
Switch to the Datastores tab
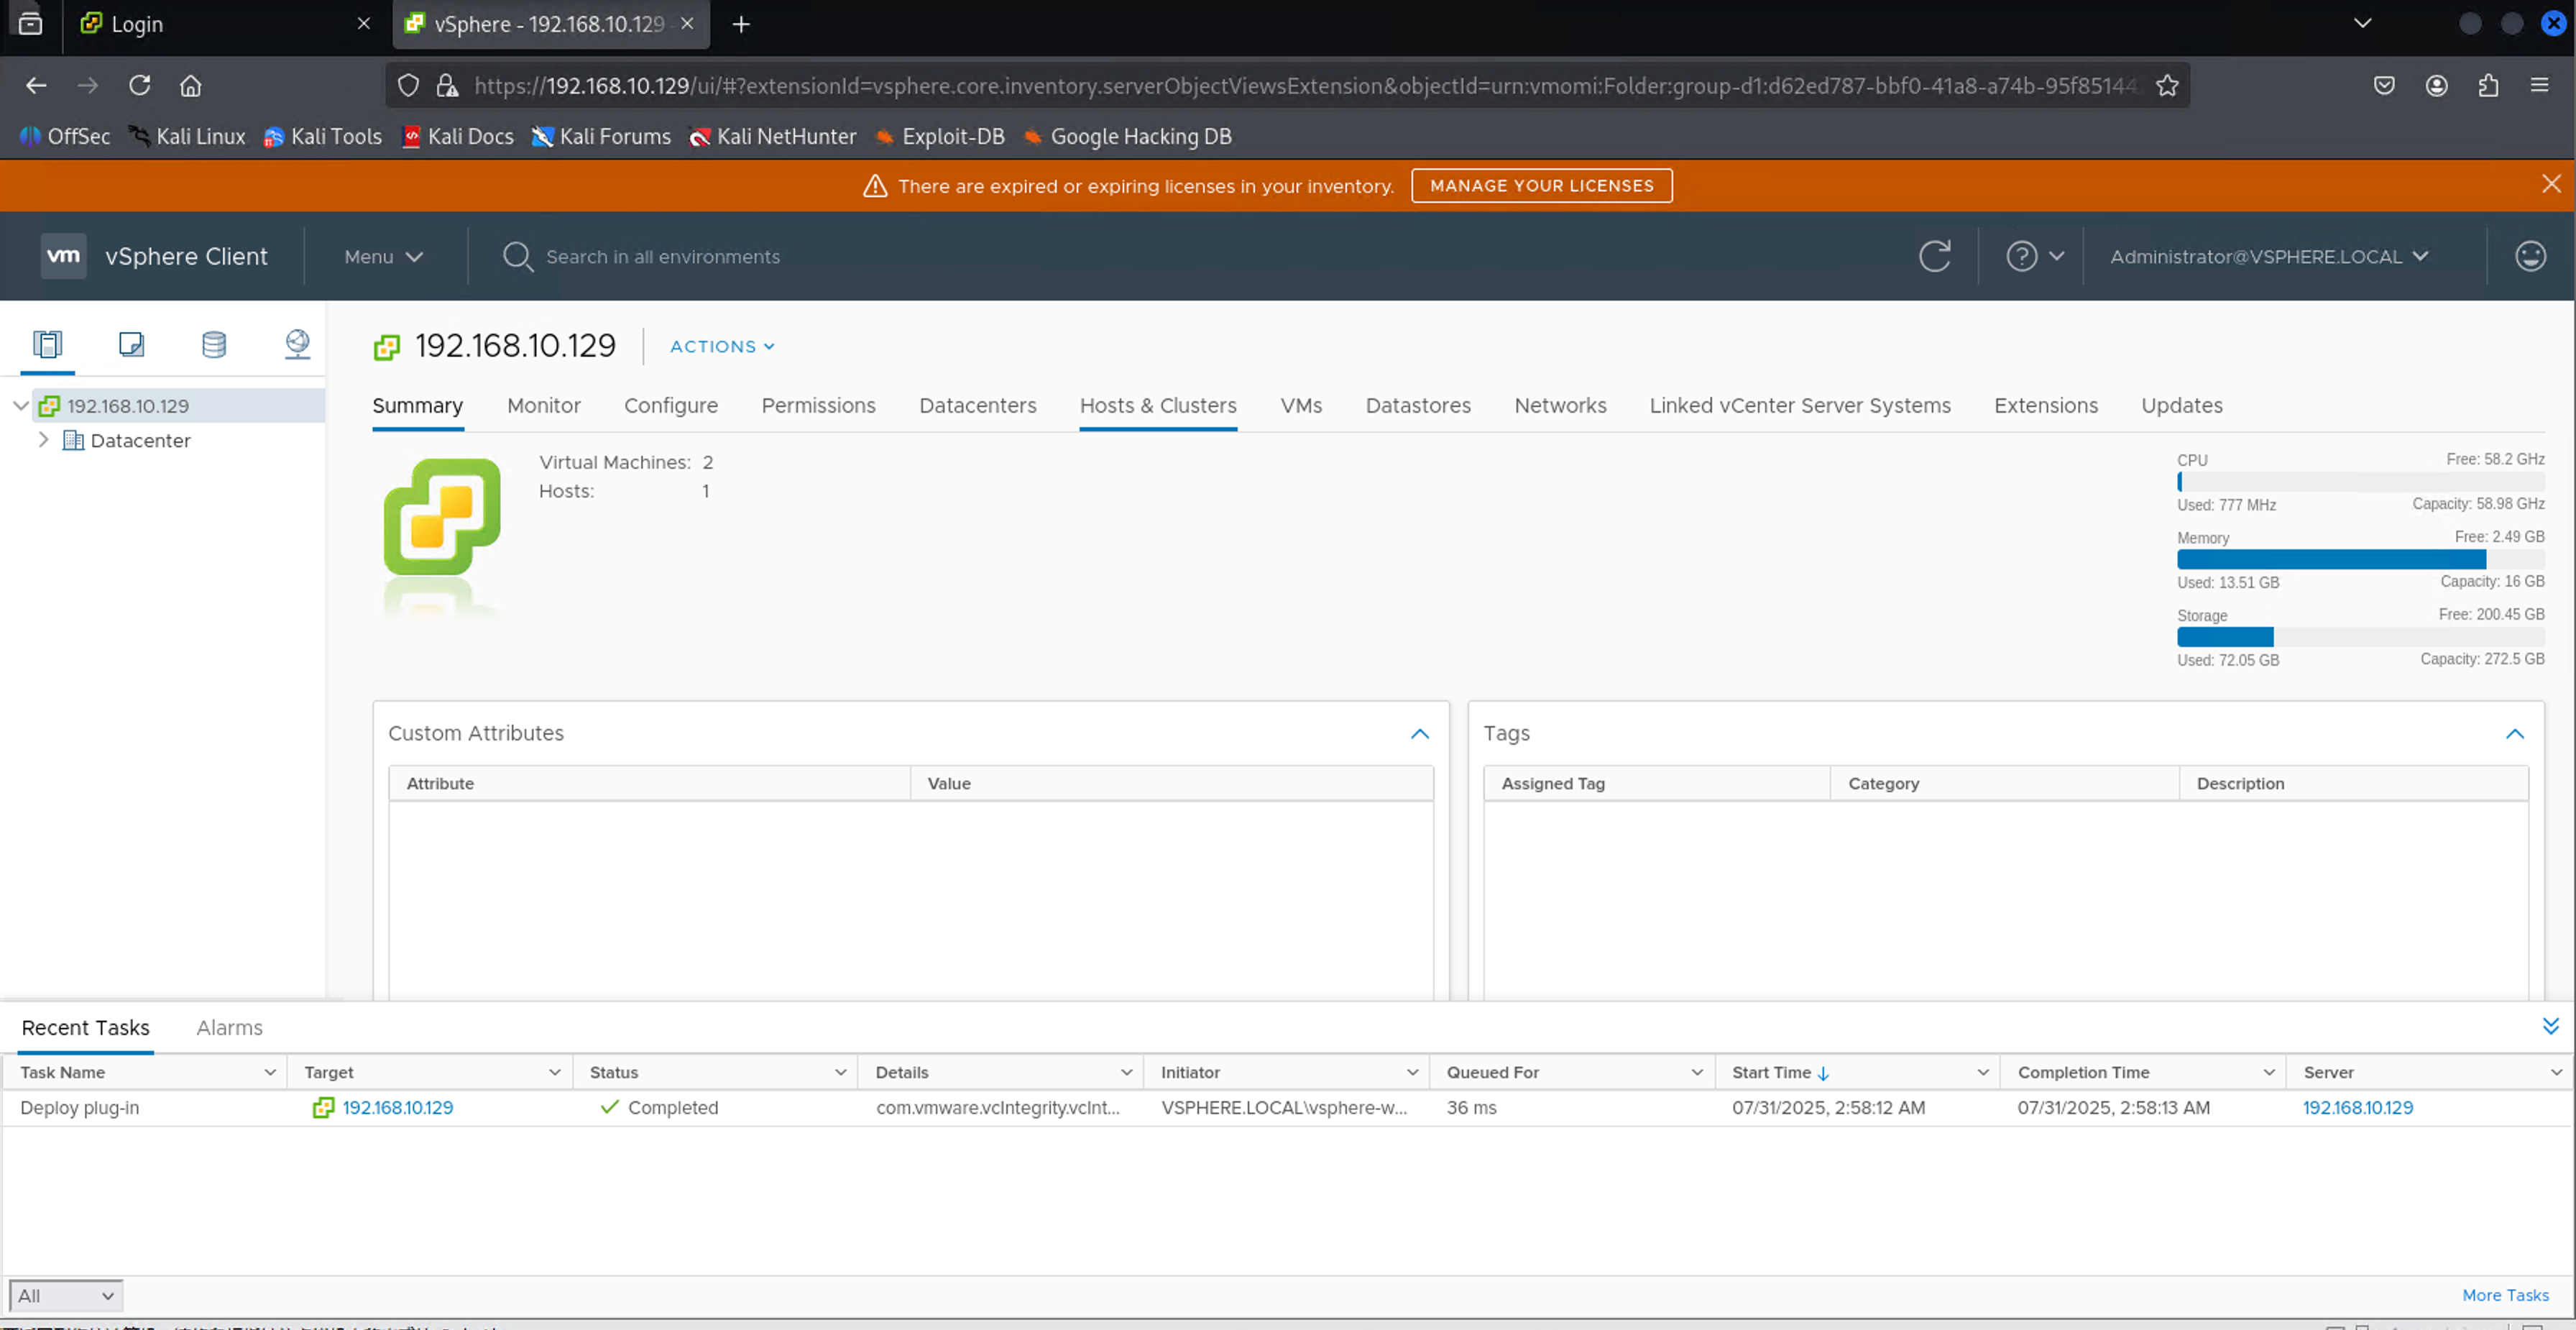click(x=1417, y=405)
